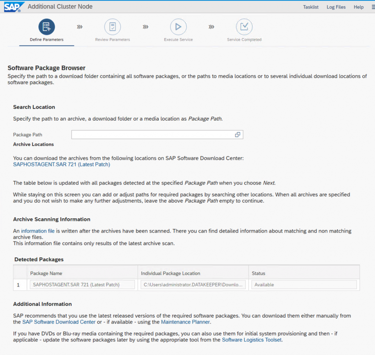Click the SAPHOSTAGENT.SAR 721 package name cell

pyautogui.click(x=82, y=285)
